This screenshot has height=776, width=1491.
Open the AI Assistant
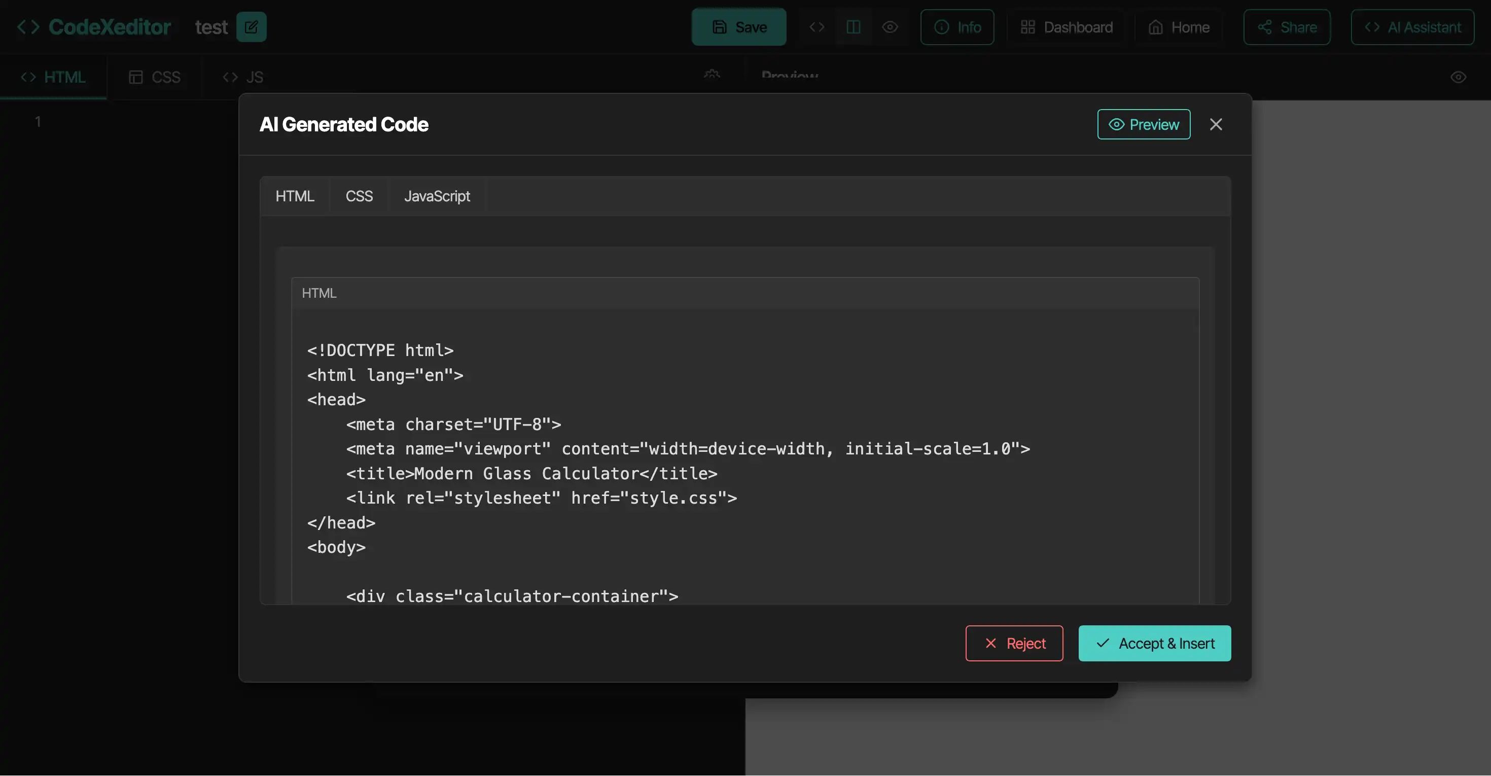pyautogui.click(x=1412, y=27)
